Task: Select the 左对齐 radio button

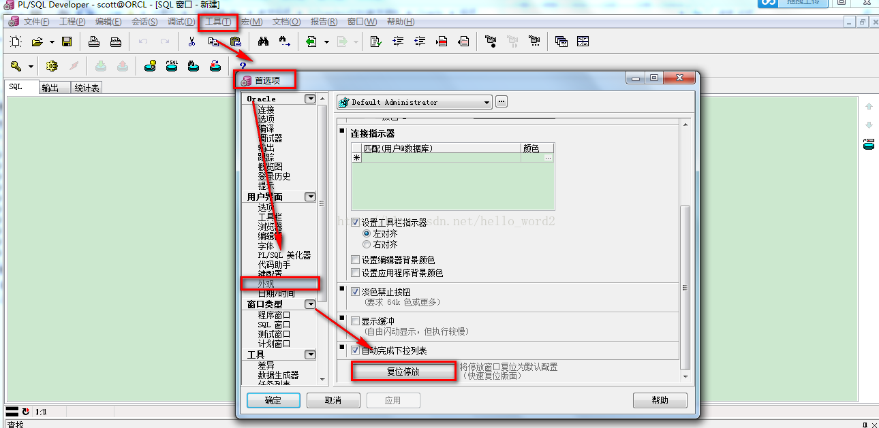Action: point(367,233)
